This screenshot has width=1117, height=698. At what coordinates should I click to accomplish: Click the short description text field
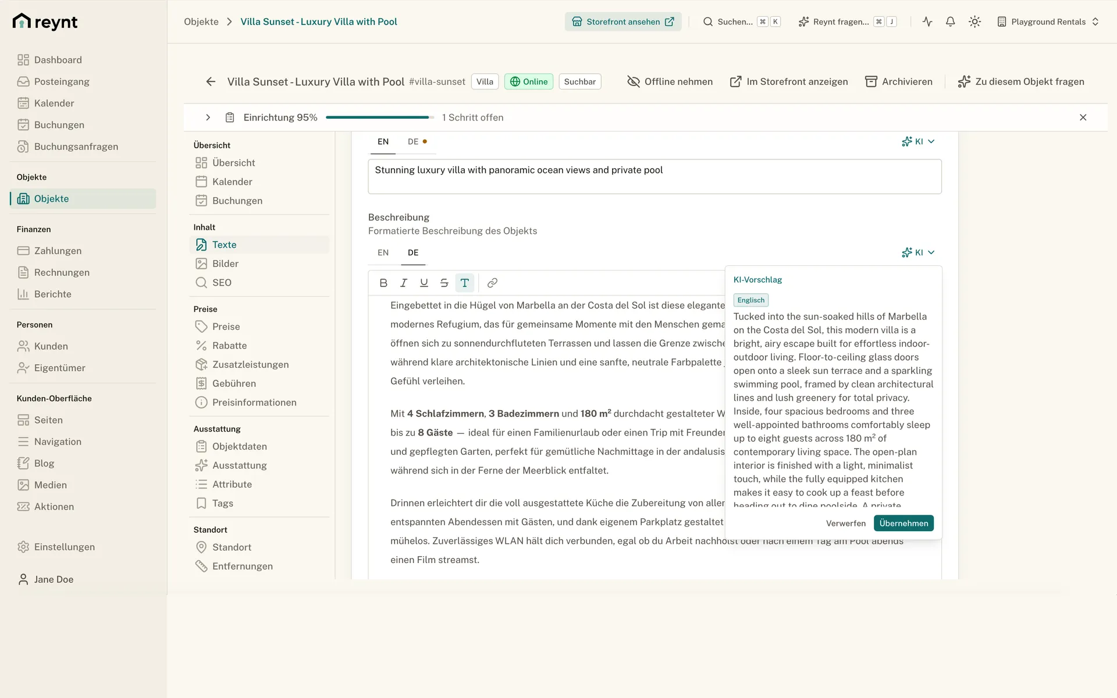(654, 176)
